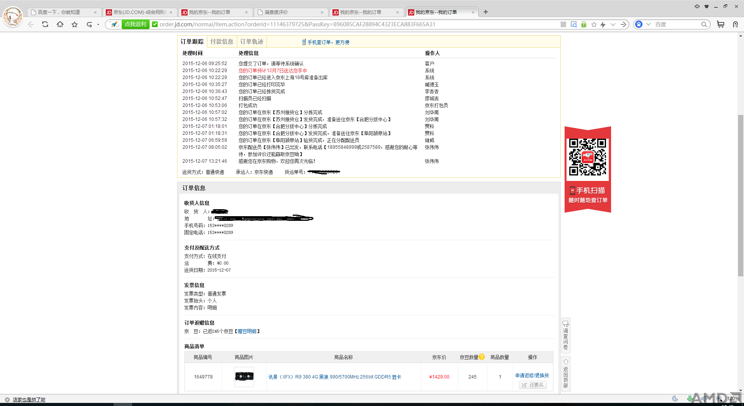Click the favorite star in address bar
744x406 pixels.
(594, 24)
